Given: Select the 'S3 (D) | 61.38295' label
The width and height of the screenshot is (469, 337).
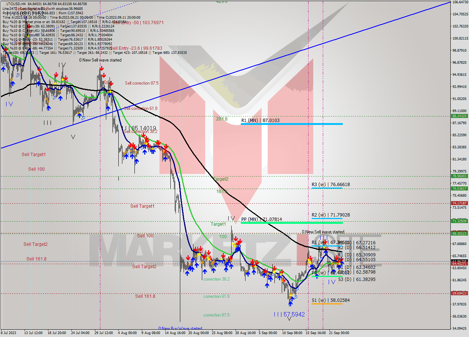Looking at the screenshot, I should tap(357, 279).
